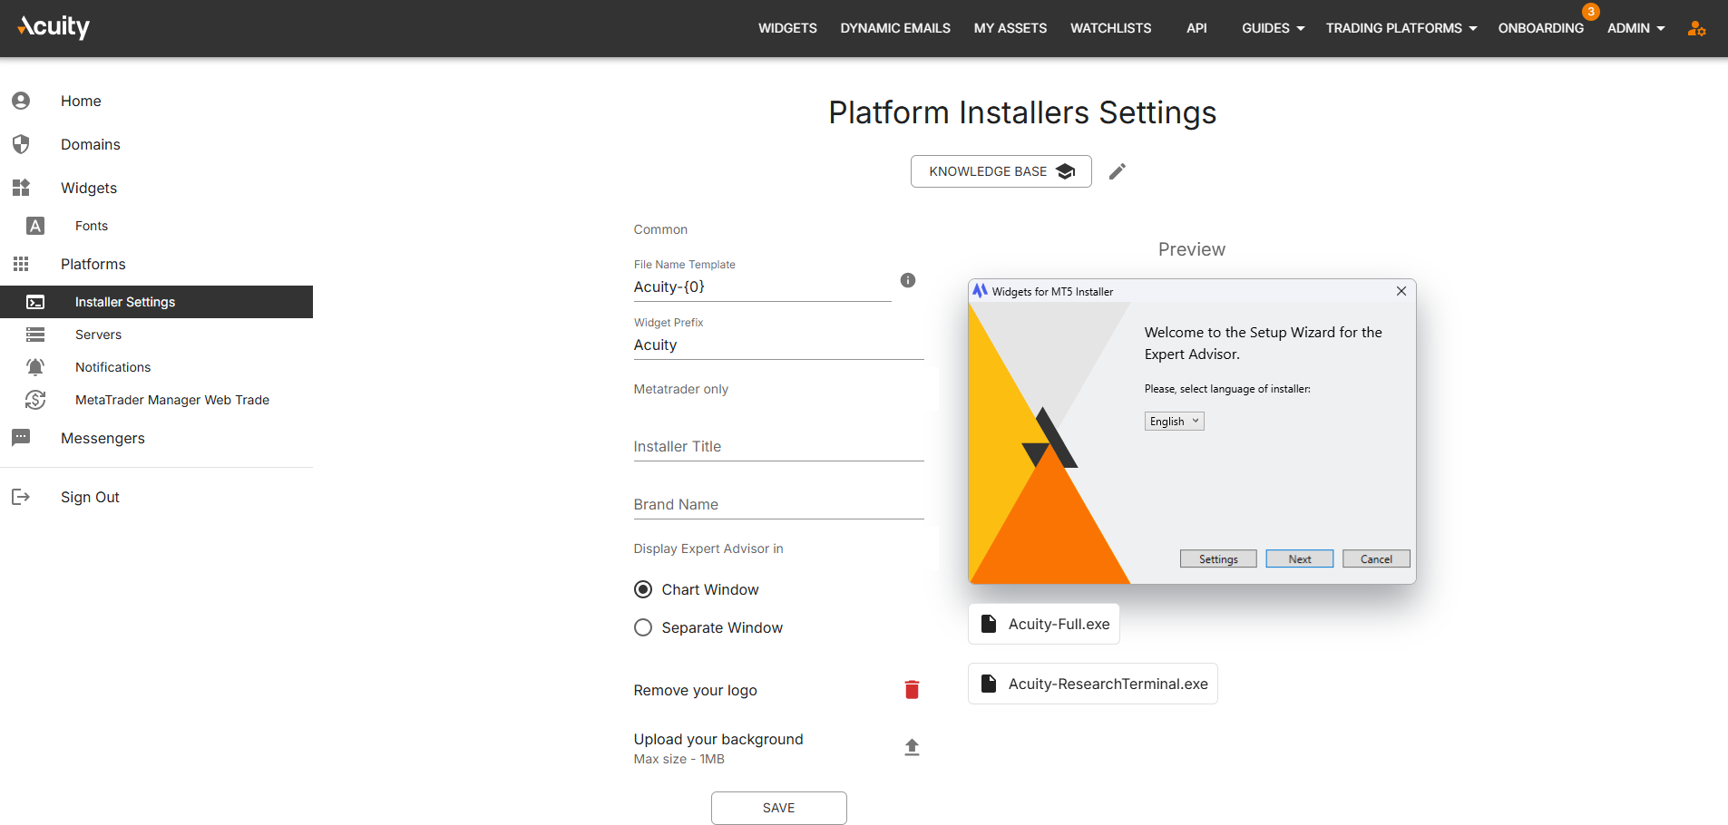Expand the Trading Platforms dropdown
This screenshot has height=825, width=1728.
click(1401, 28)
